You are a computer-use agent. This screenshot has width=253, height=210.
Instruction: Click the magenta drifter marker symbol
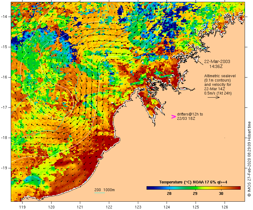(173, 117)
